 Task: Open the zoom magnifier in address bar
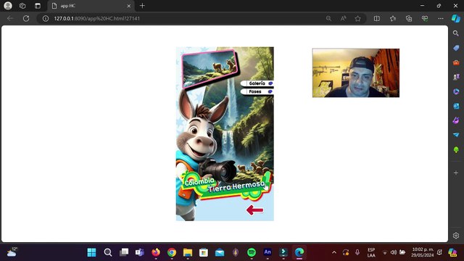click(328, 18)
